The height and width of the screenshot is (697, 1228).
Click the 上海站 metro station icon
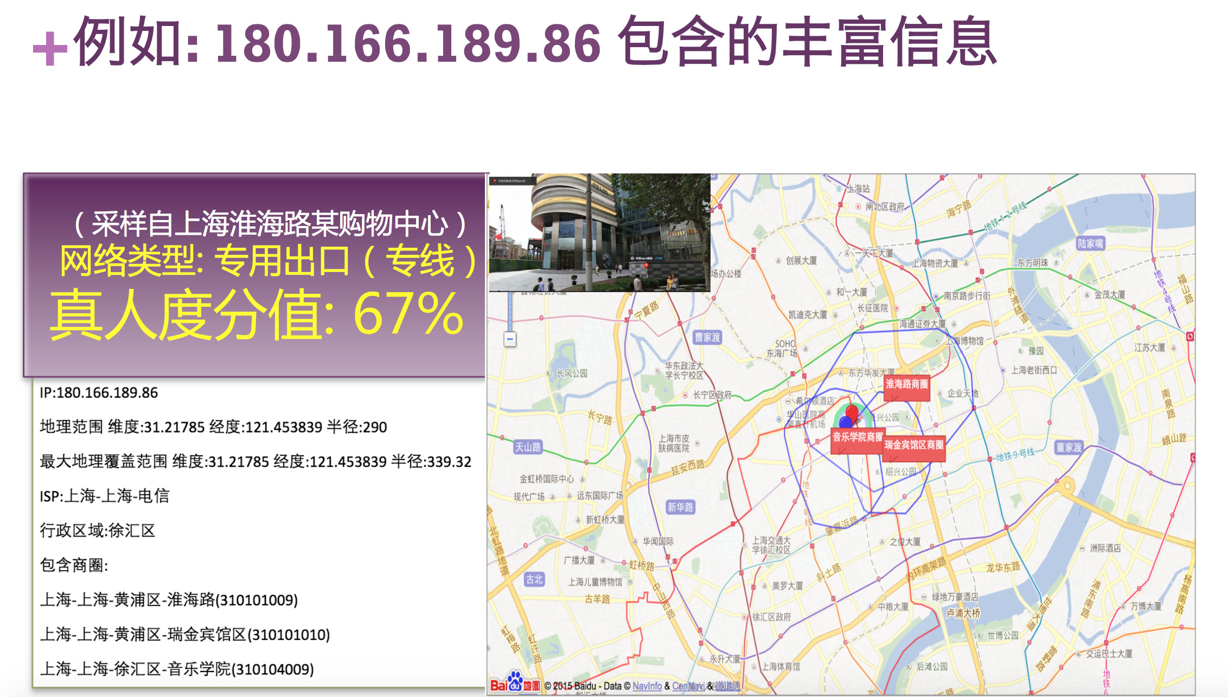[x=839, y=189]
